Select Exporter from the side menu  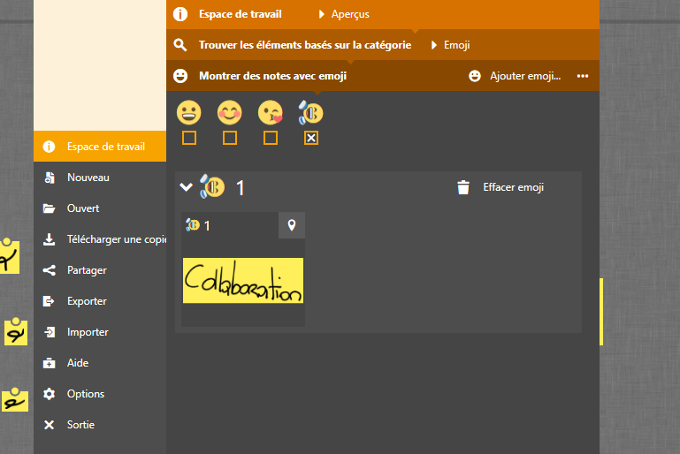tap(87, 301)
